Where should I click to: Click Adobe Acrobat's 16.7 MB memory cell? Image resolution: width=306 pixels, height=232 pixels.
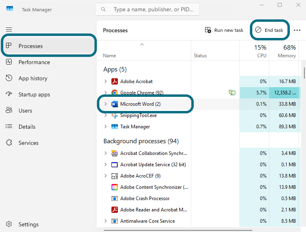(284, 82)
